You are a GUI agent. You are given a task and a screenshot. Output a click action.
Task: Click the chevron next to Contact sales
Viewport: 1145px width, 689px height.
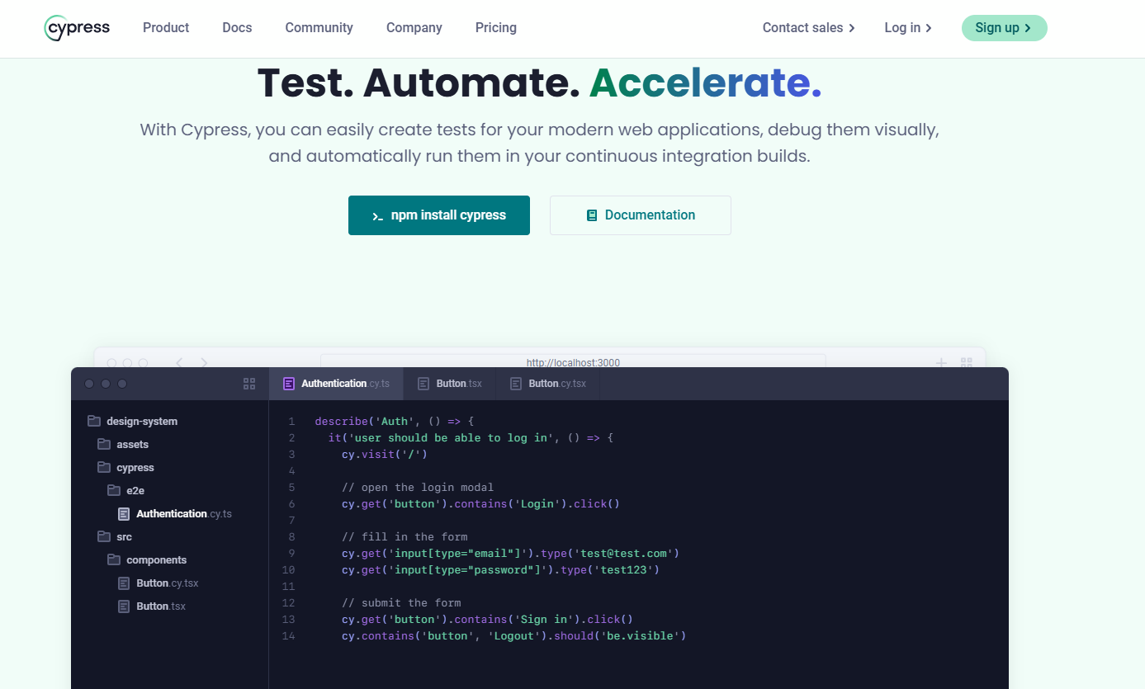852,28
